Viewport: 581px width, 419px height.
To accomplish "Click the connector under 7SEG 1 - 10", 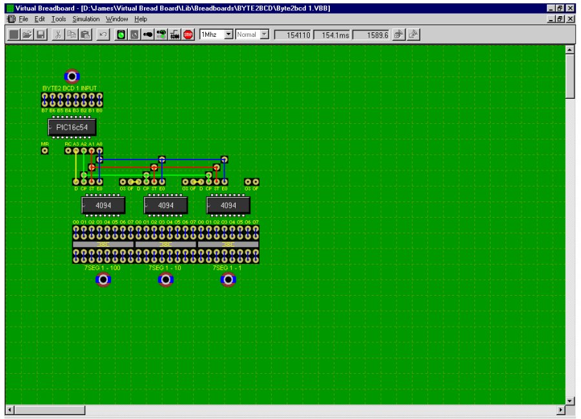I will coord(166,280).
